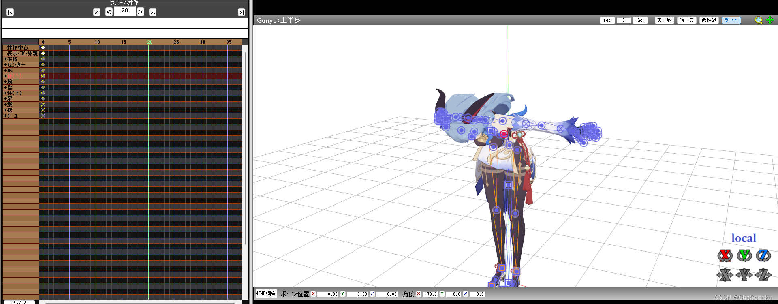Go to previous keyframe (.<)

point(97,12)
